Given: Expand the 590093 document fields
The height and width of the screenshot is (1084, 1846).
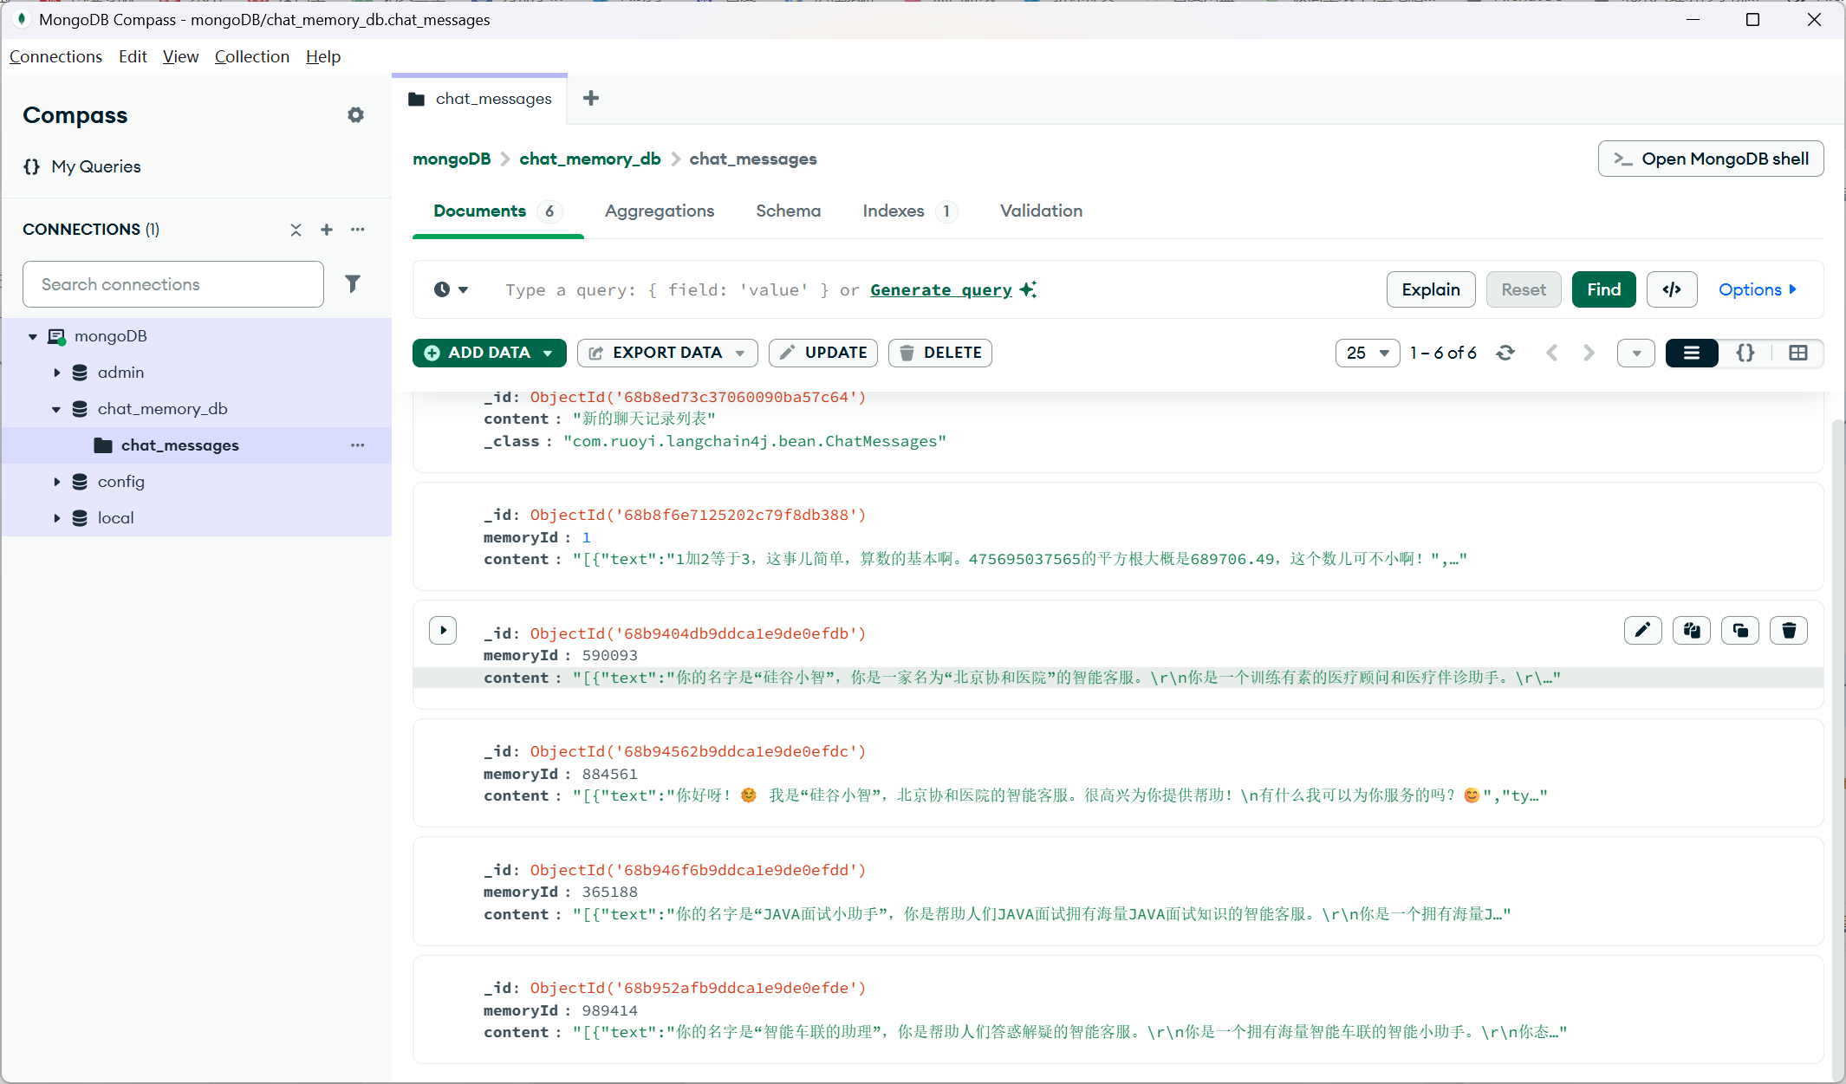Looking at the screenshot, I should pyautogui.click(x=443, y=630).
